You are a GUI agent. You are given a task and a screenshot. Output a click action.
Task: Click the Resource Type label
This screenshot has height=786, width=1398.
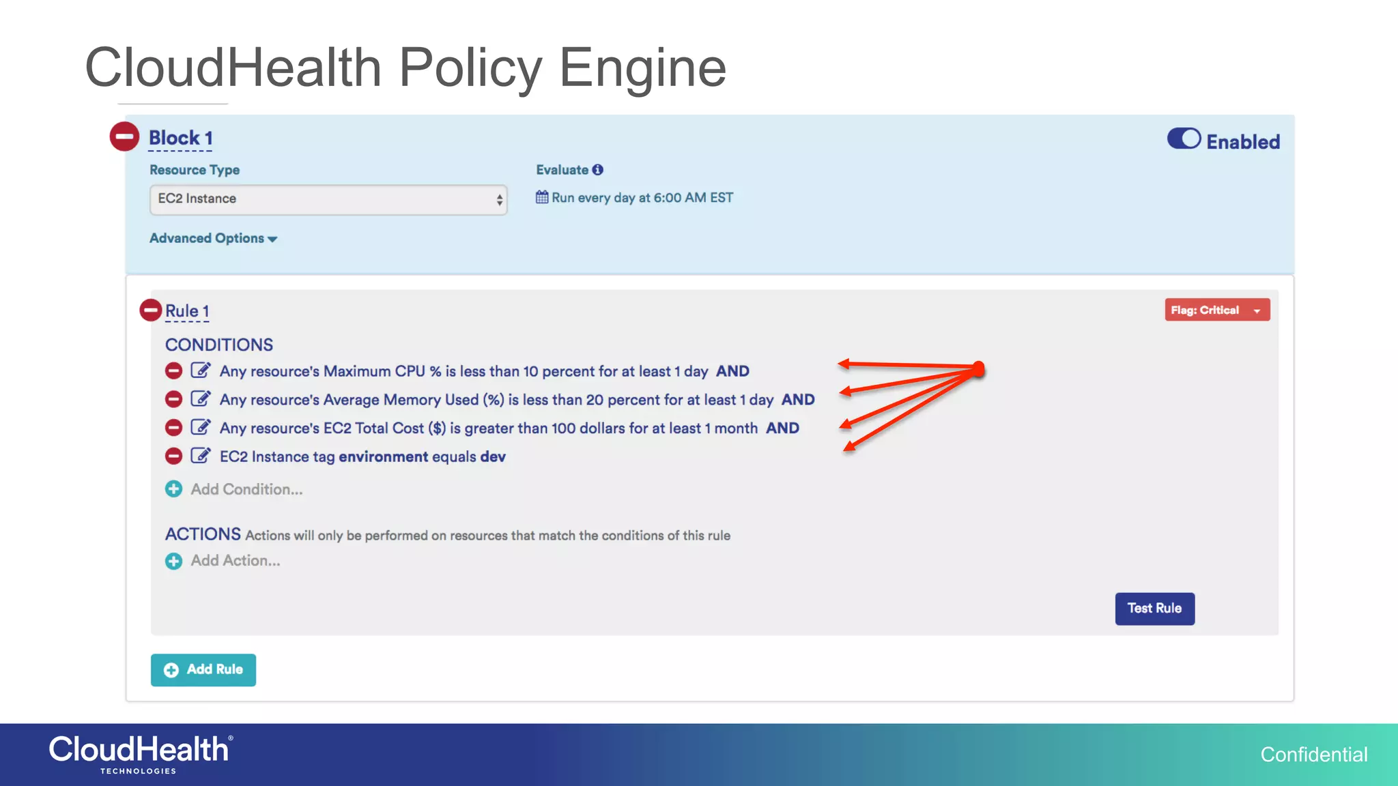[x=195, y=170]
